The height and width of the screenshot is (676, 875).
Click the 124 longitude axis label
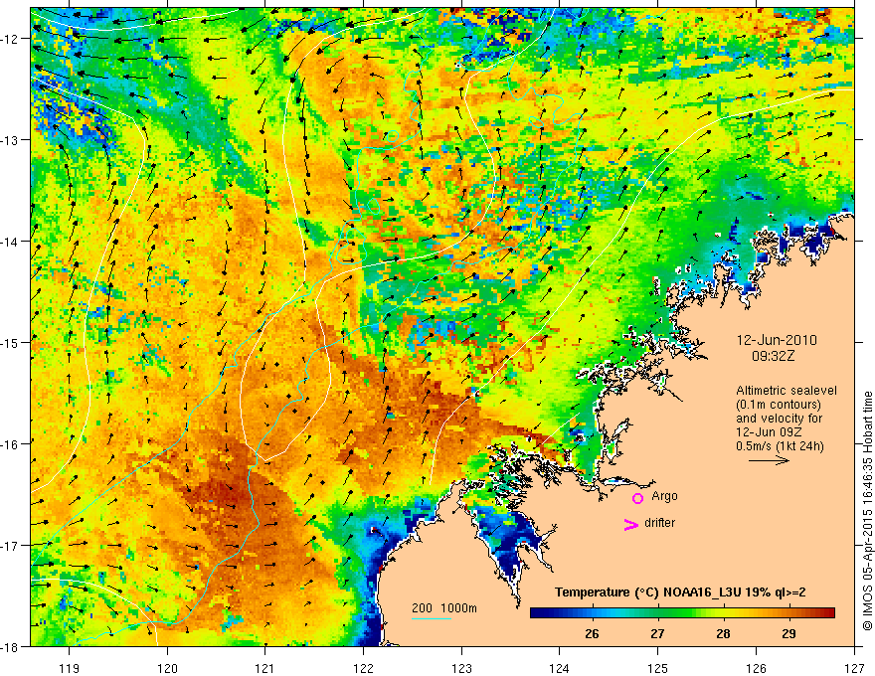click(560, 668)
